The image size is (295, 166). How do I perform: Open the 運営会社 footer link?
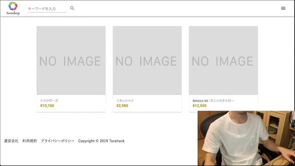tap(11, 141)
